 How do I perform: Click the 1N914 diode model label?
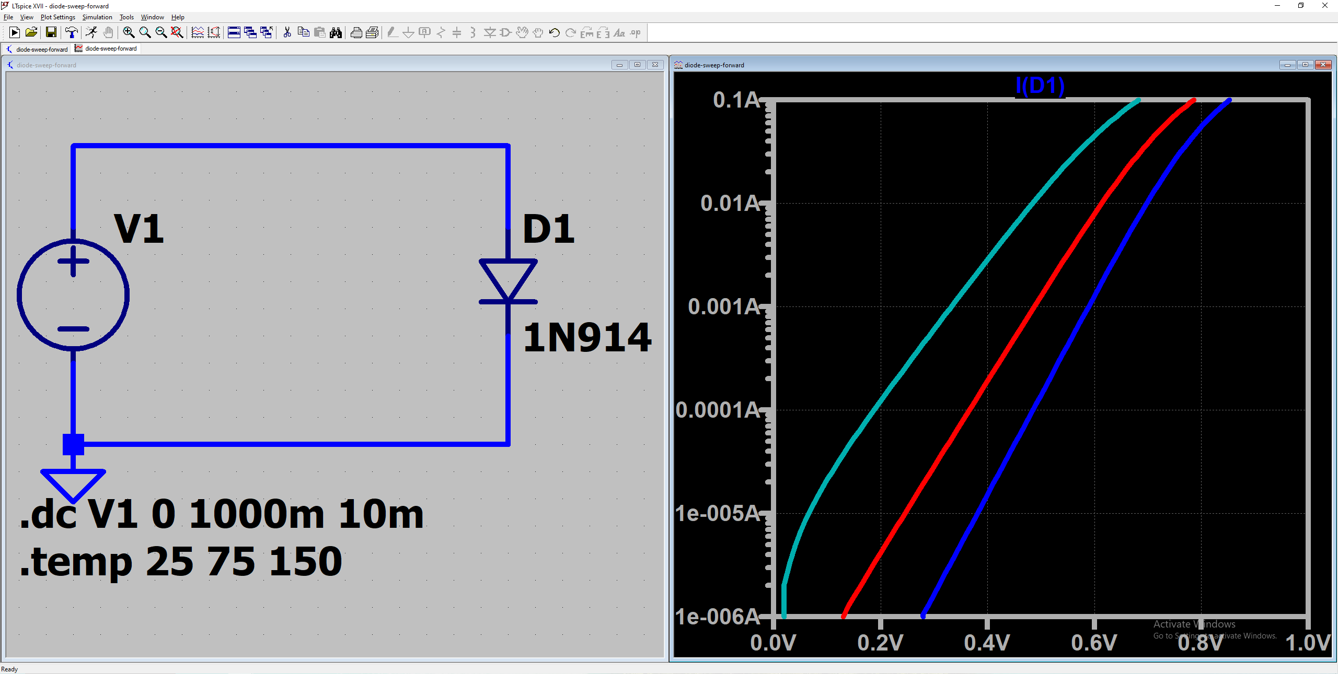586,337
